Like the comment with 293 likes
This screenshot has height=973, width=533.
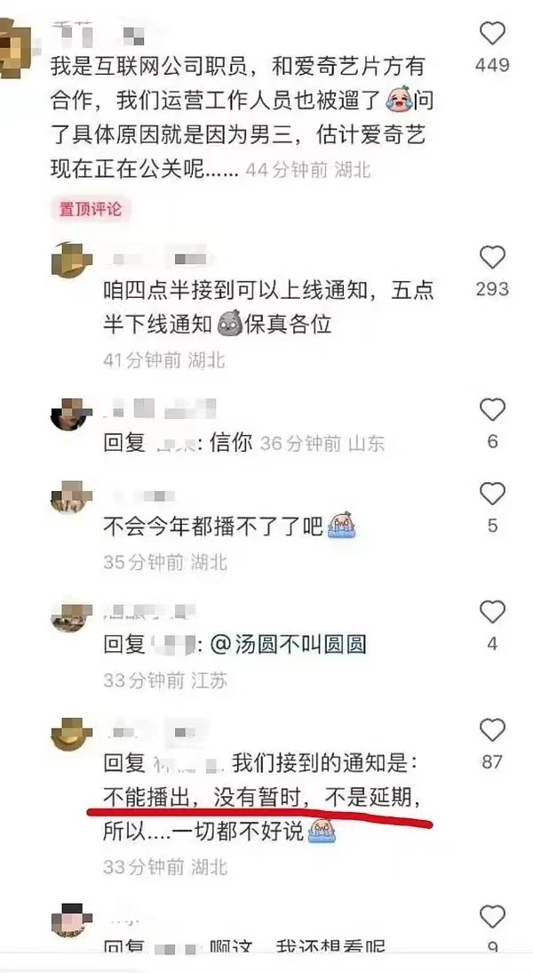pos(493,257)
